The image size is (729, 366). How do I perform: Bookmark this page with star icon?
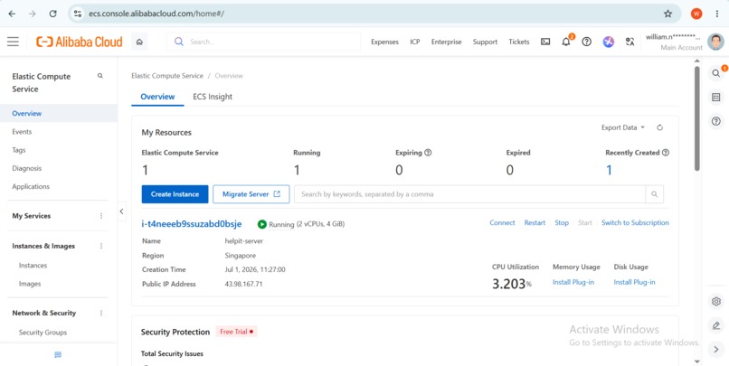668,14
